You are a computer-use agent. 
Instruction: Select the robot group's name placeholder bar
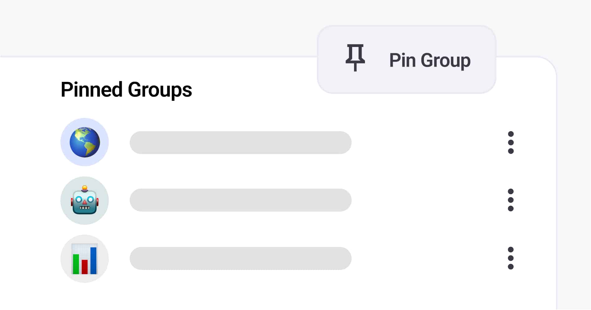[x=240, y=200]
